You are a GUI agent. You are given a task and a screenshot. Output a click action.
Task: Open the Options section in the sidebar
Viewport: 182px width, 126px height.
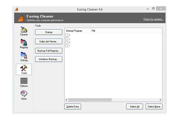click(x=24, y=82)
